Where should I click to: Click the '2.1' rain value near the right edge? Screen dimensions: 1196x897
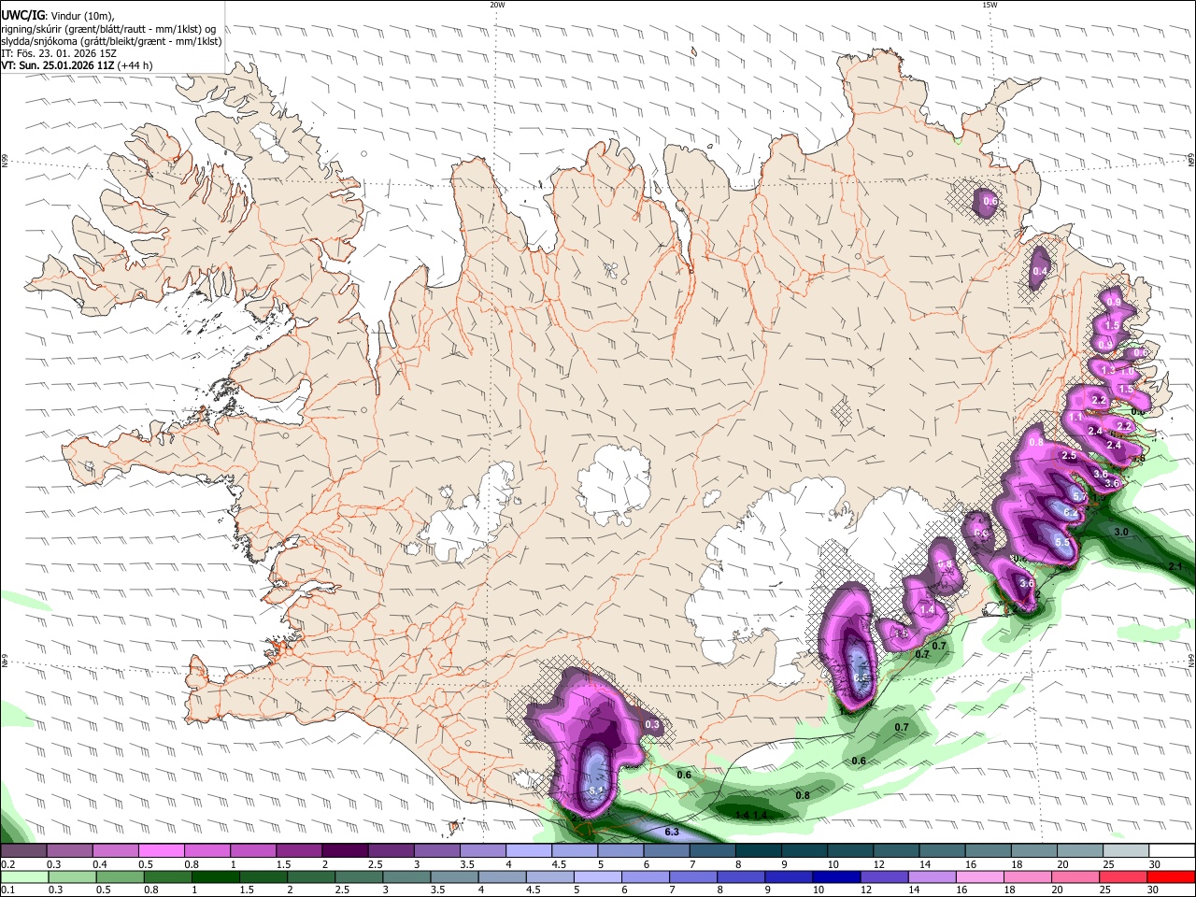tap(1176, 566)
